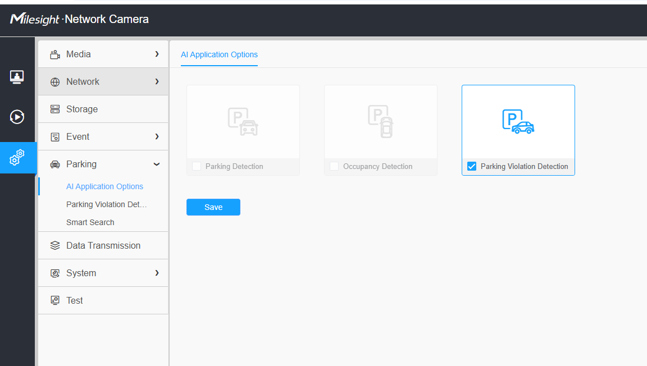Uncheck the Parking Violation Detection checkbox
The width and height of the screenshot is (647, 366).
pos(472,166)
